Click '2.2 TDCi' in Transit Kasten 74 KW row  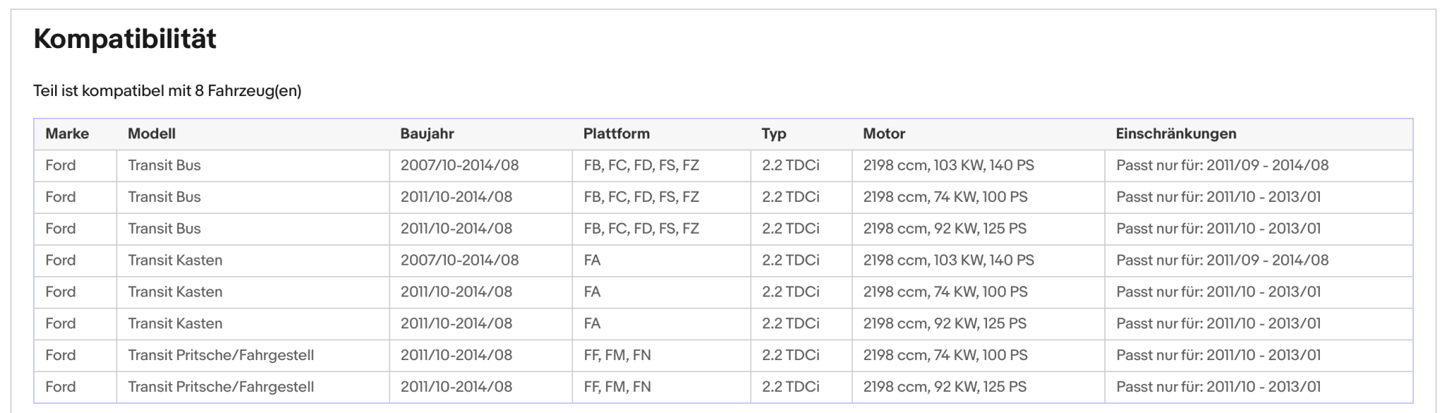click(x=791, y=292)
